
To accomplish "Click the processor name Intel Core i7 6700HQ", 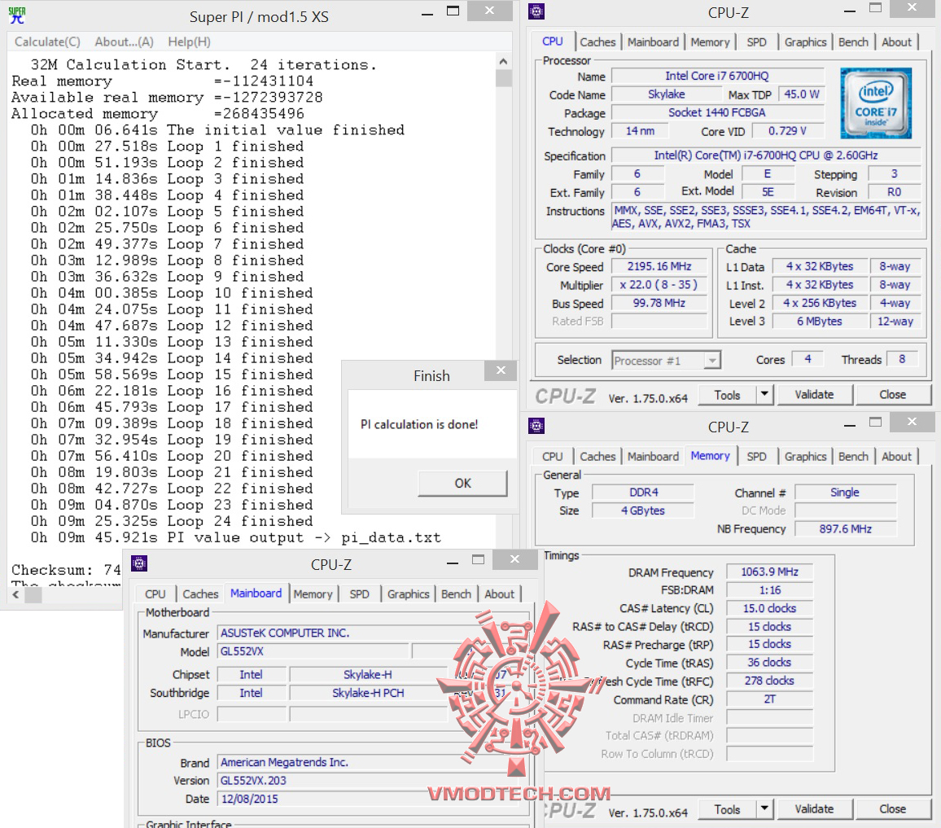I will click(717, 76).
